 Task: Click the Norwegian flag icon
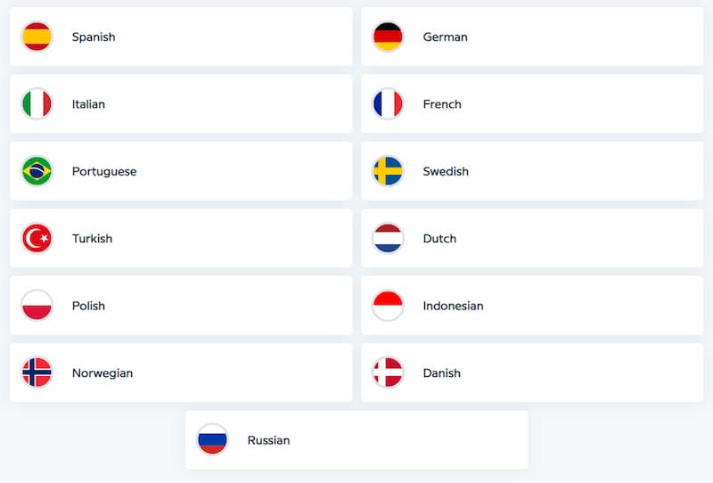point(37,372)
